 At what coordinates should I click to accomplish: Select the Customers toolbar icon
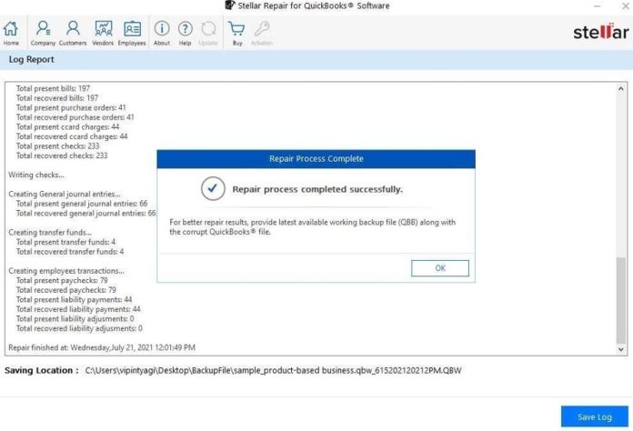tap(73, 33)
